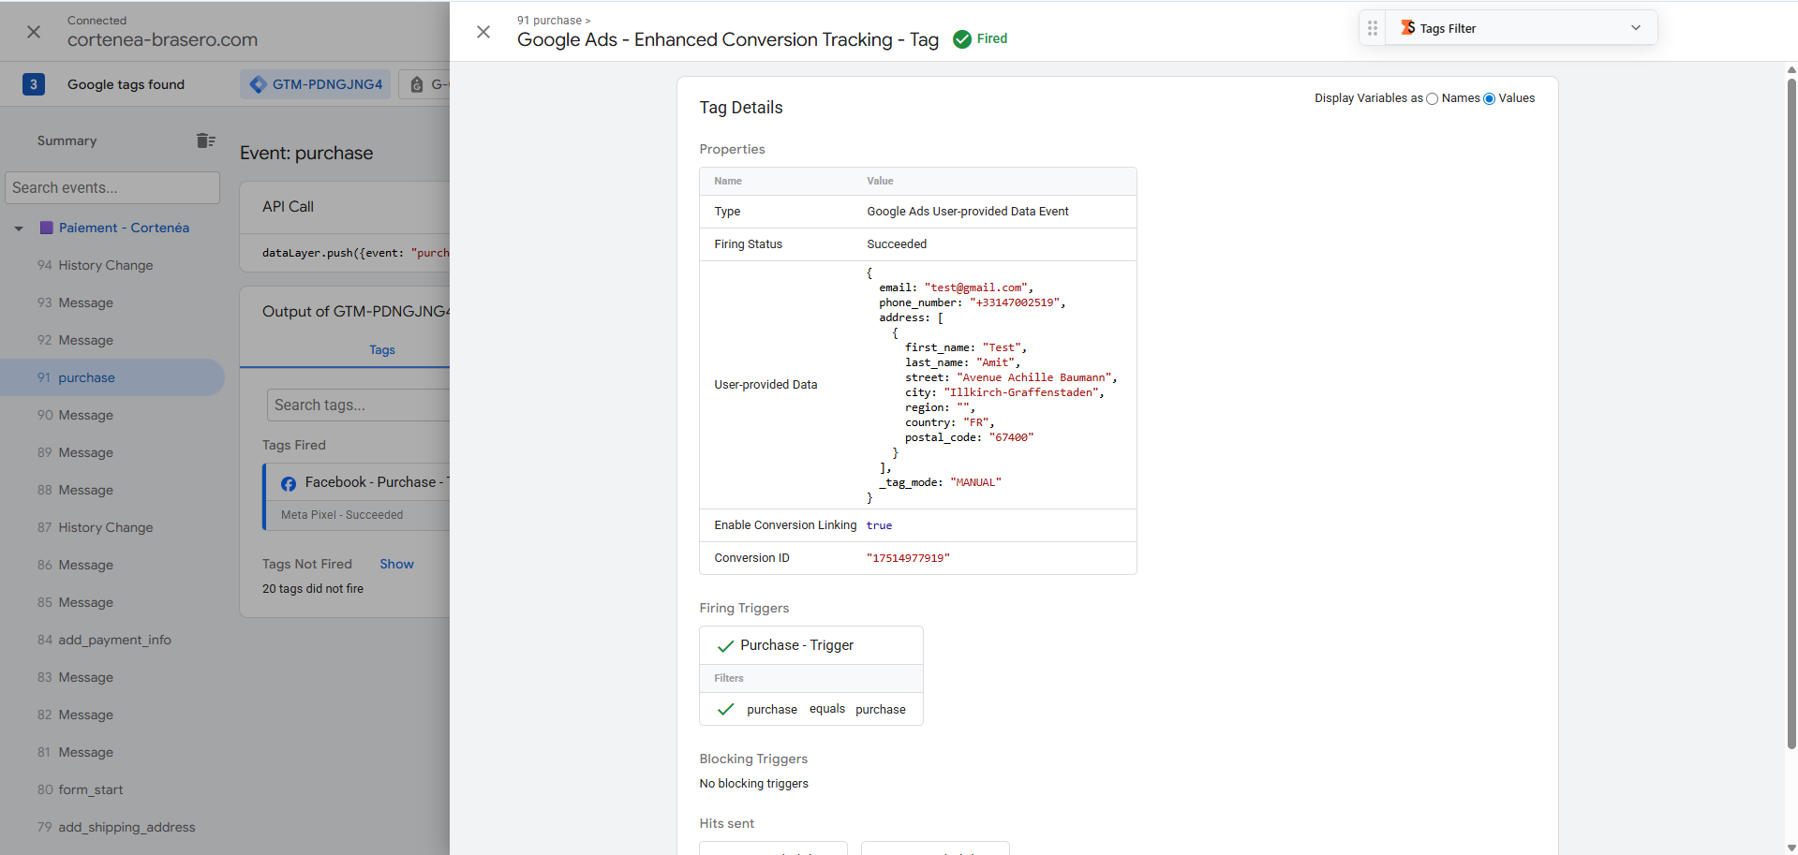Click checkmark icon beside Purchase - Trigger
Screen dimensions: 1798x855
pos(725,645)
